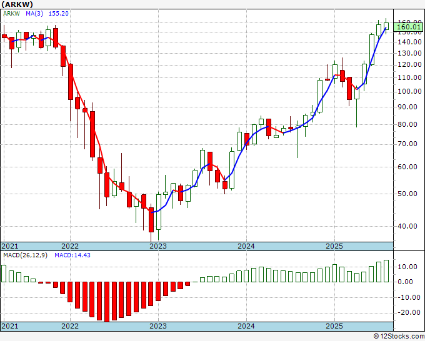425x341 pixels.
Task: Click 2025 on the price chart time axis
Action: (x=334, y=246)
